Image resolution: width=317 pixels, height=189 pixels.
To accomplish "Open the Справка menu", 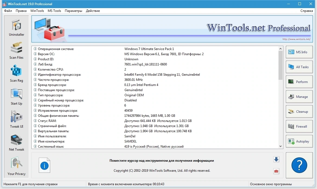I will pyautogui.click(x=306, y=11).
